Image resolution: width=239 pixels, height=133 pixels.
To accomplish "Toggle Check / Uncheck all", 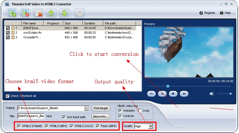I will (x=7, y=96).
